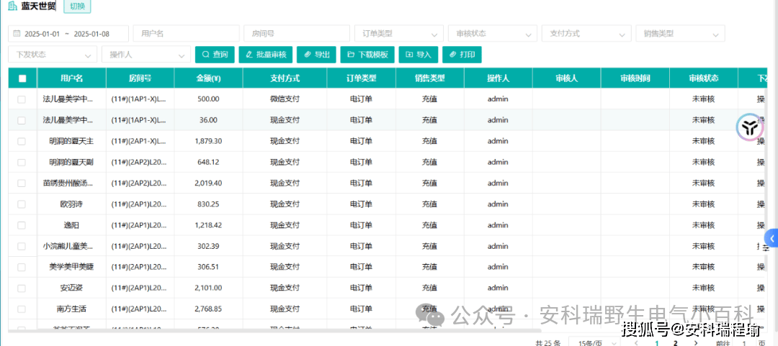This screenshot has width=778, height=346.
Task: Open the 销售类型 filter dropdown
Action: point(680,34)
